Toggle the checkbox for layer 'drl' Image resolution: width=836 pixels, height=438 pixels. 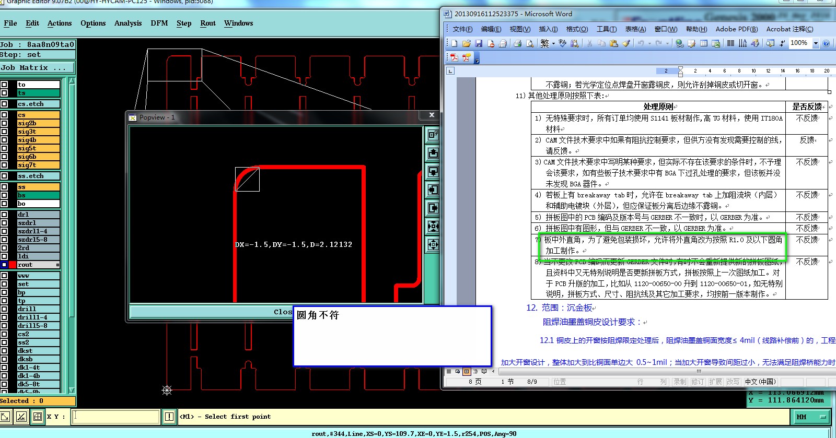point(4,215)
